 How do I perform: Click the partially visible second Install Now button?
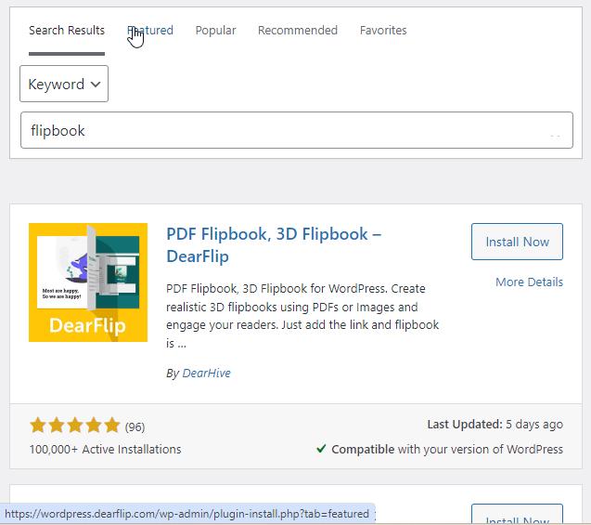[x=517, y=516]
